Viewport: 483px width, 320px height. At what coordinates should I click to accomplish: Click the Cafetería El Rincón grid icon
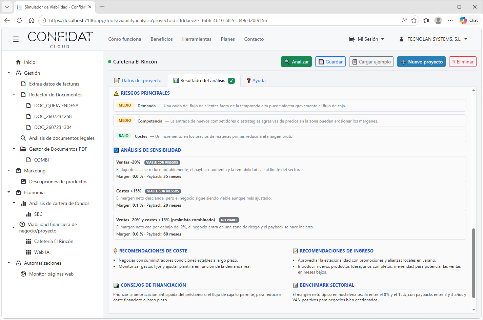(x=28, y=241)
